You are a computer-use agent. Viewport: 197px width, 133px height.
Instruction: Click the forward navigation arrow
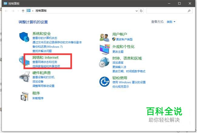point(13,11)
